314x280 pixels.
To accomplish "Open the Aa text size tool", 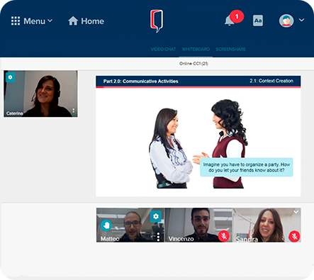I will point(258,21).
